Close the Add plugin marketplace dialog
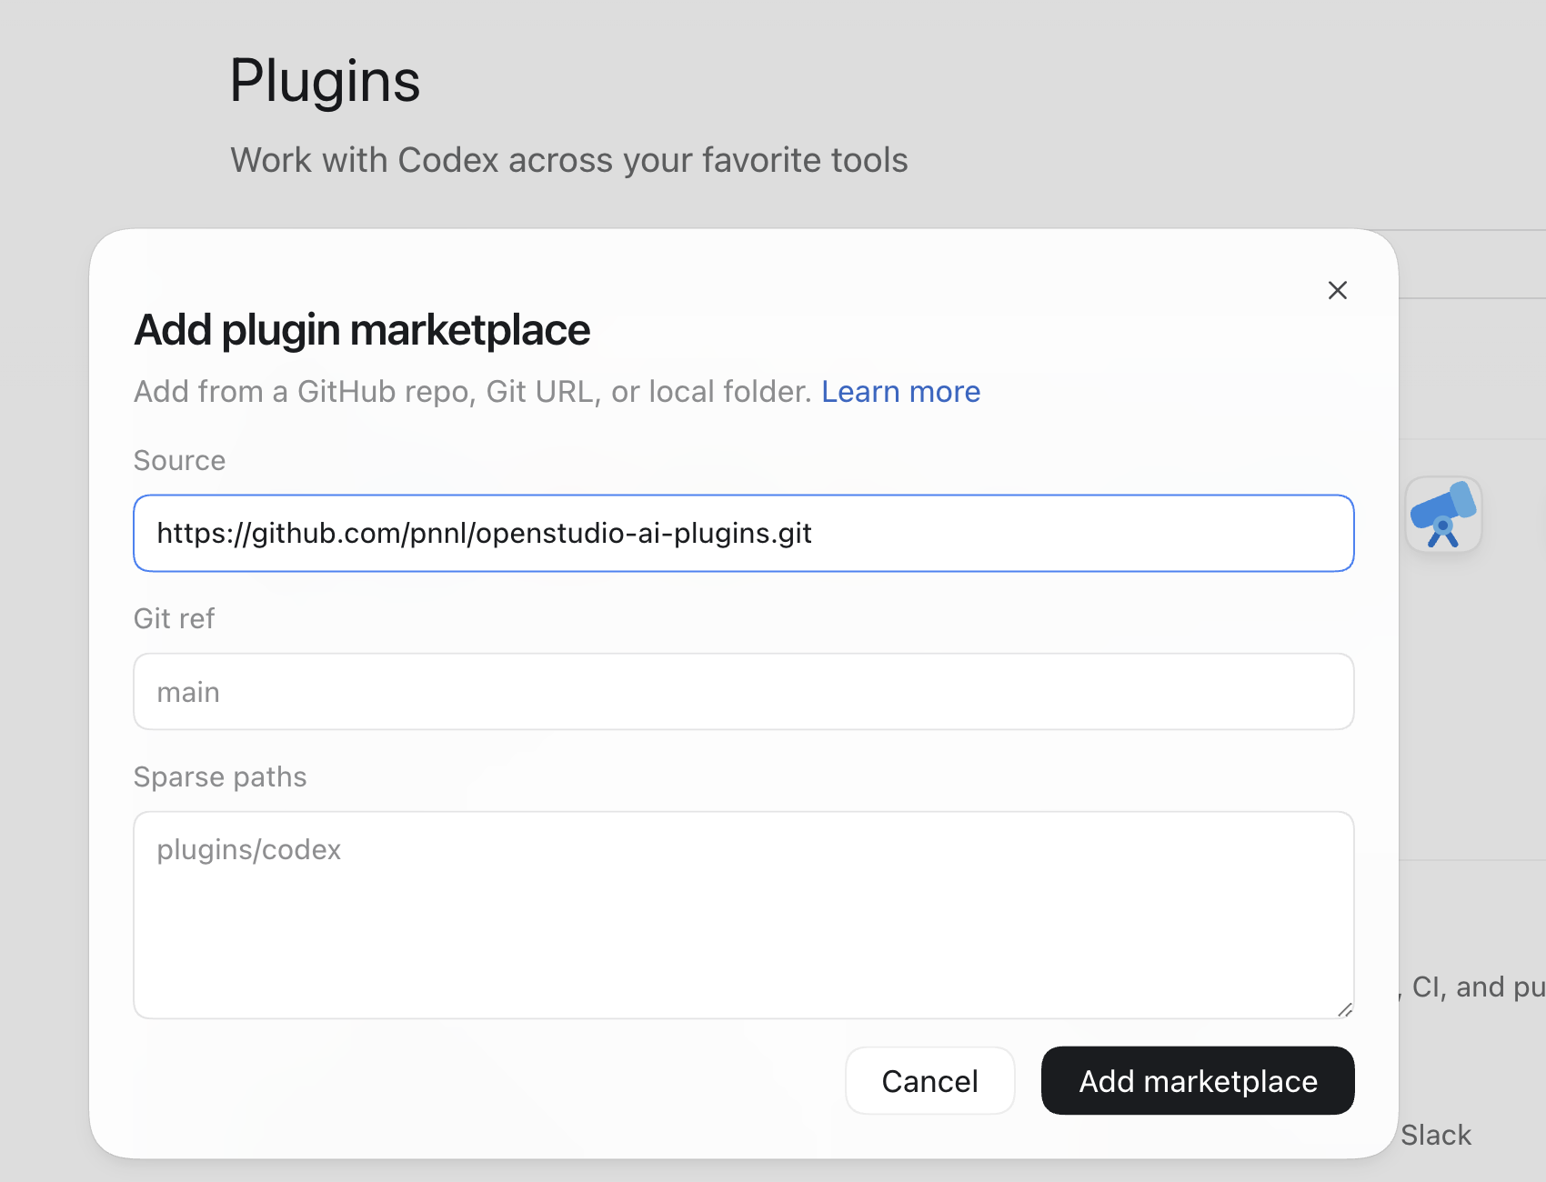 [x=1337, y=290]
